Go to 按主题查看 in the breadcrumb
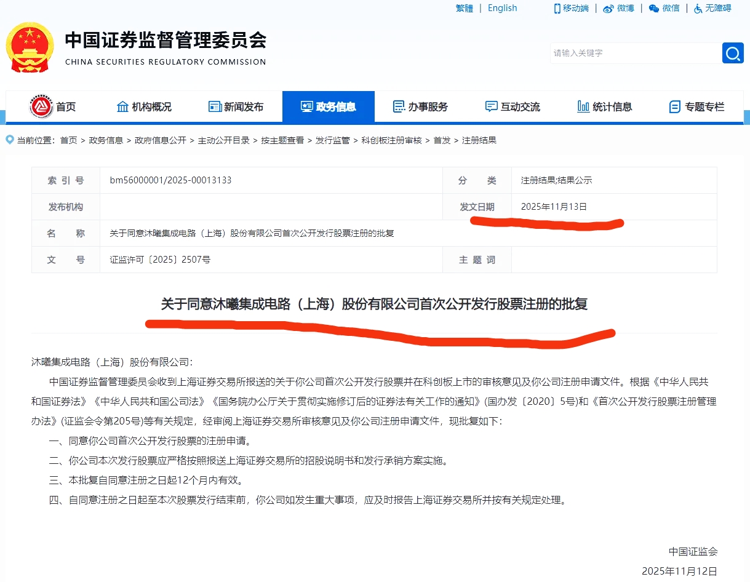Viewport: 750px width, 582px height. coord(282,140)
